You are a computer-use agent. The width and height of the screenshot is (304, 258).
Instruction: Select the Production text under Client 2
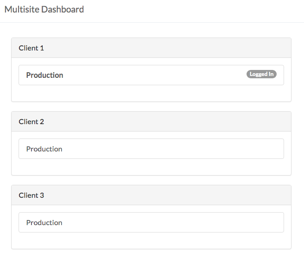[44, 149]
